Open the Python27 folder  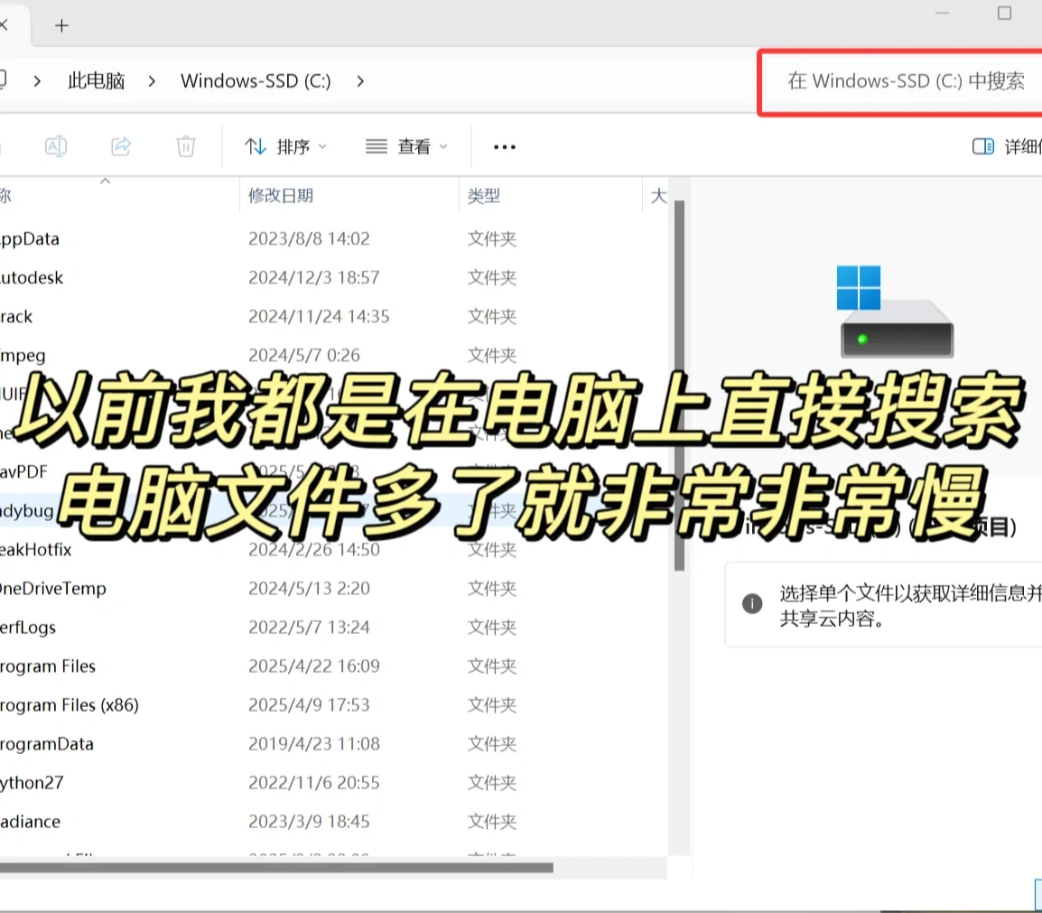[x=32, y=782]
